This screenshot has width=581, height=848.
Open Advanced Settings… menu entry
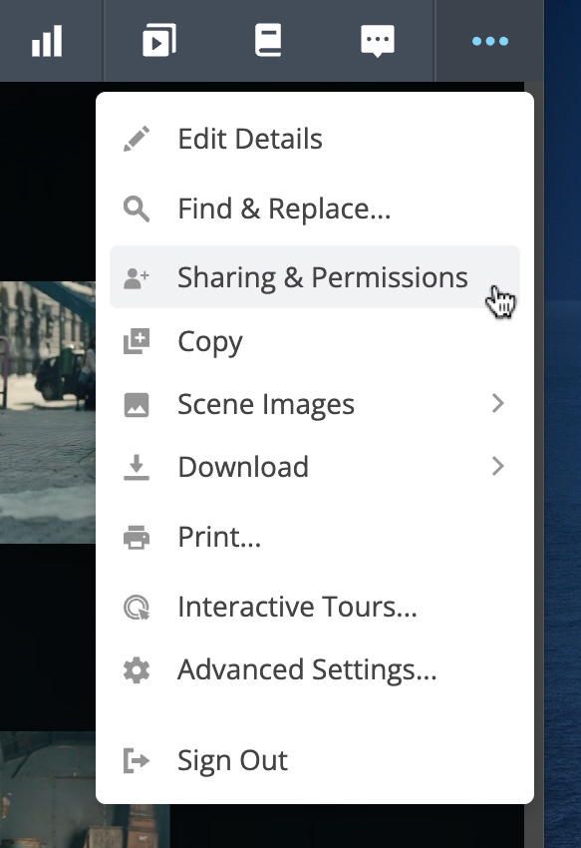[315, 670]
